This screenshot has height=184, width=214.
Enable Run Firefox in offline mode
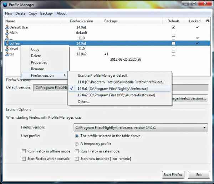[24, 151]
